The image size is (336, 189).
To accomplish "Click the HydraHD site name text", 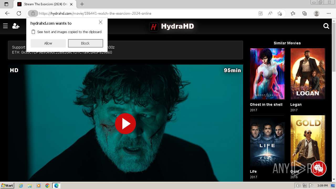I will 177,26.
